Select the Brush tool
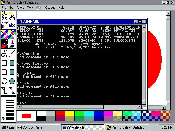Screen dimensions: 175x131 12,44
